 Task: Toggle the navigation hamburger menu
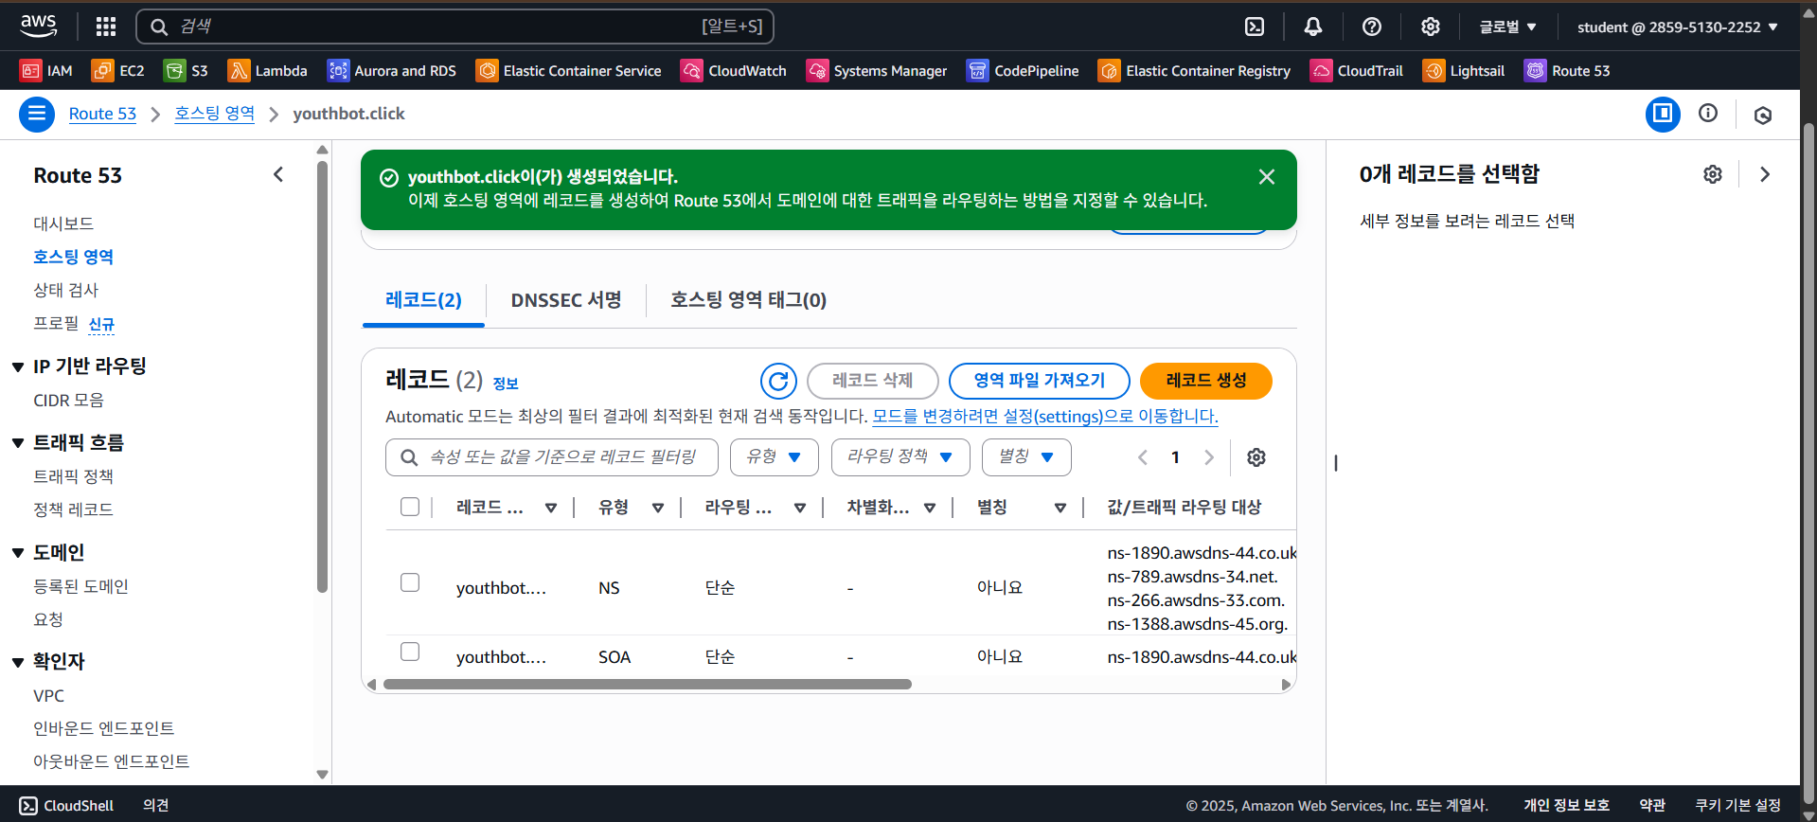tap(37, 115)
